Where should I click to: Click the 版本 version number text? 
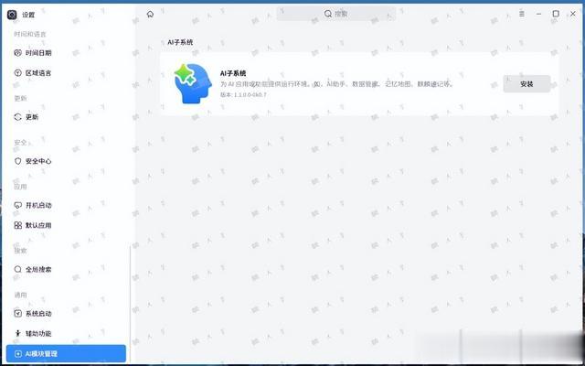pos(243,95)
